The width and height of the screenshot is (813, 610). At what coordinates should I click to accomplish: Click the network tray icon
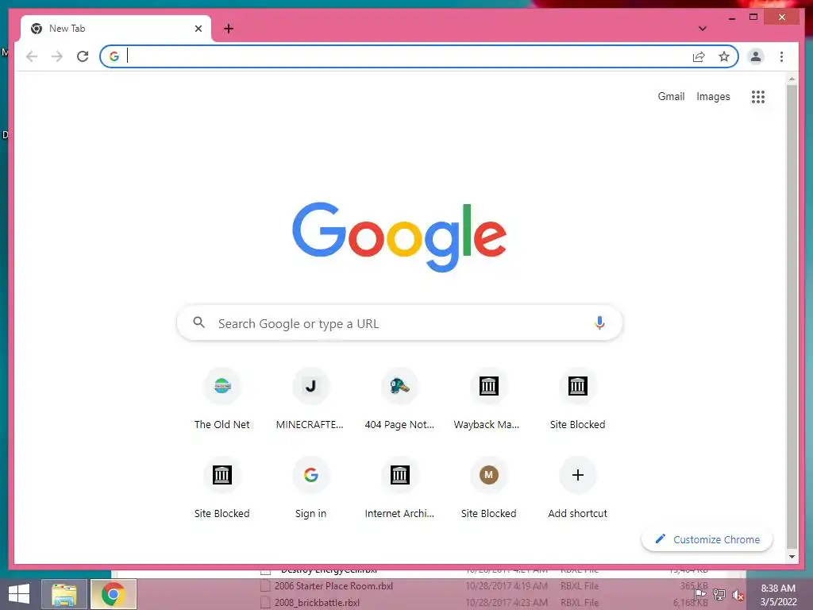[719, 595]
